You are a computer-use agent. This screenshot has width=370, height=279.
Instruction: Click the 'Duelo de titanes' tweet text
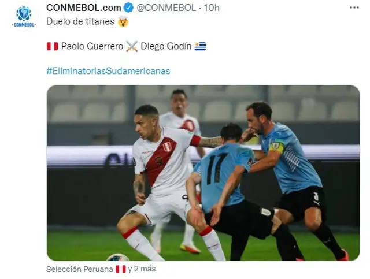point(80,21)
